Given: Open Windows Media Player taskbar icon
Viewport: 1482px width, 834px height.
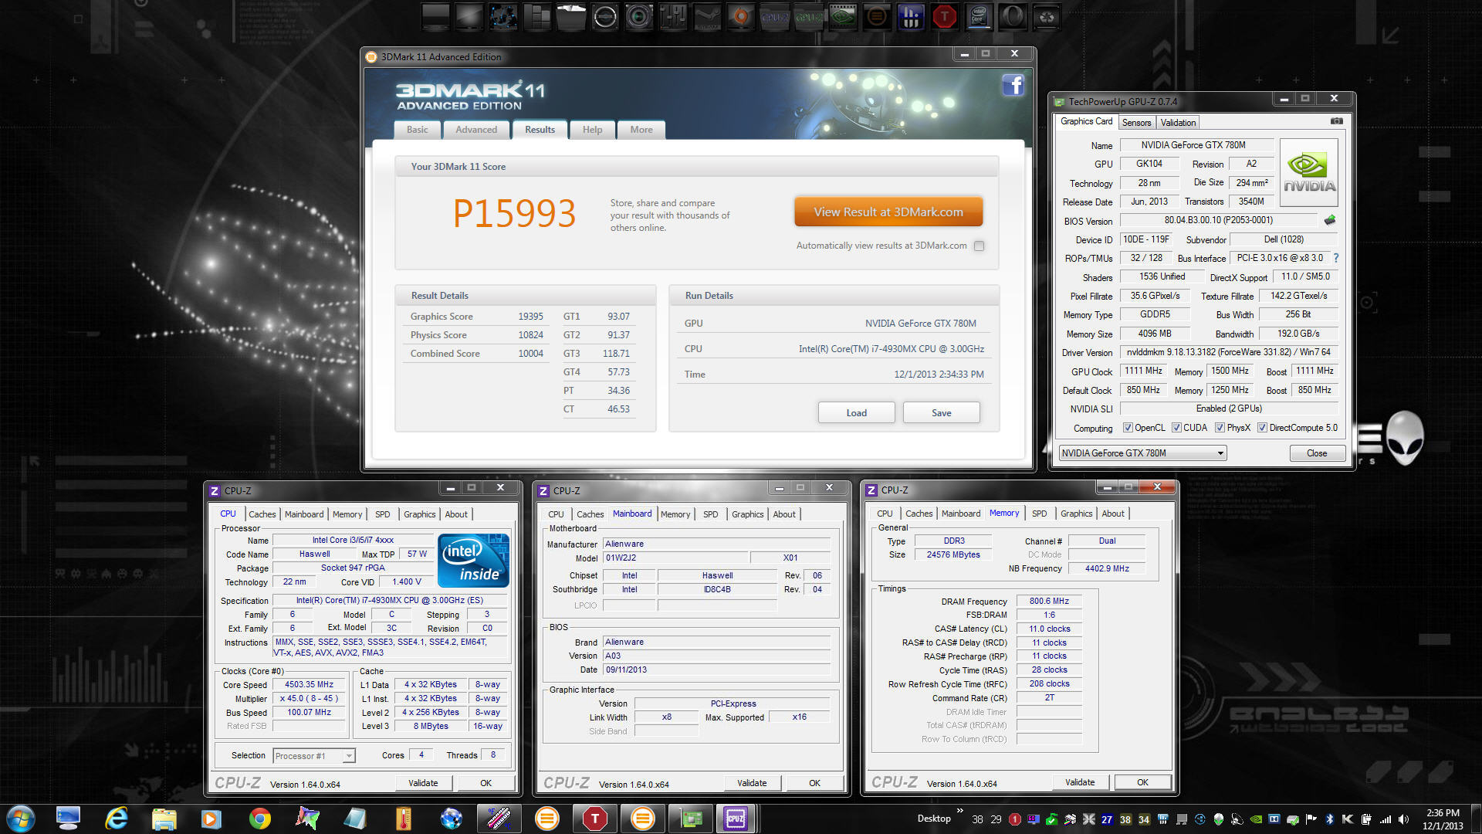Looking at the screenshot, I should click(211, 819).
